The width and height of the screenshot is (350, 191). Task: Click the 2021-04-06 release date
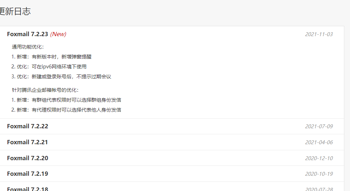(x=319, y=142)
